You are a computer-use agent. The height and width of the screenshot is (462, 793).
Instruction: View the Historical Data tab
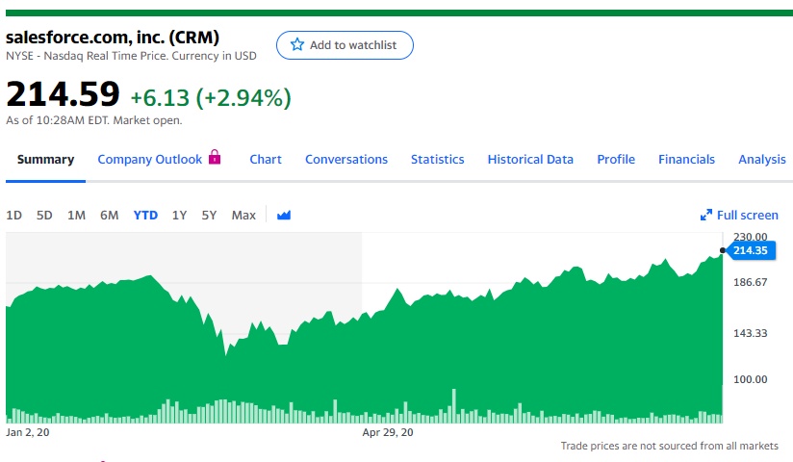530,160
